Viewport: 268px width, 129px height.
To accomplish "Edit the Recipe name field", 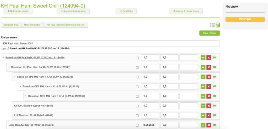I will 110,44.
